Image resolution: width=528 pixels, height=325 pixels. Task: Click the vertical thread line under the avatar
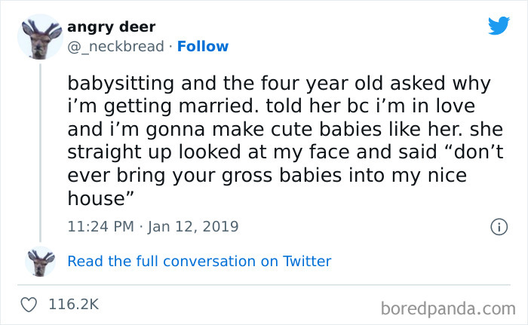click(39, 151)
